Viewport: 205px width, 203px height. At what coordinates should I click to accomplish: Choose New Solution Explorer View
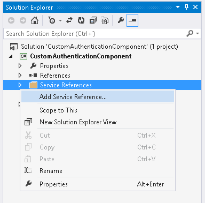click(x=98, y=122)
